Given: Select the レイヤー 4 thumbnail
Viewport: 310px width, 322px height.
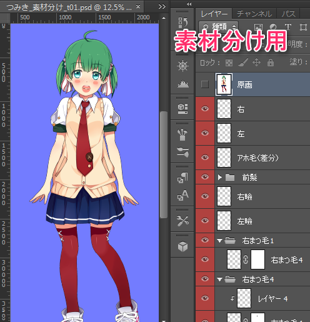Looking at the screenshot, I should point(244,298).
